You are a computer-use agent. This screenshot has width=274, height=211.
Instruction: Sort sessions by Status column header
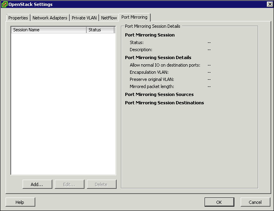tap(100, 30)
